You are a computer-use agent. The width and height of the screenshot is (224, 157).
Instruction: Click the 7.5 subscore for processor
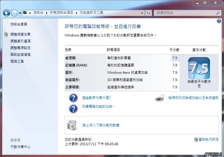(x=175, y=58)
